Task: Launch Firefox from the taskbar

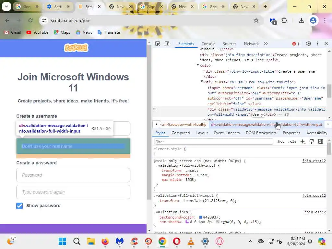Action: pos(105,241)
